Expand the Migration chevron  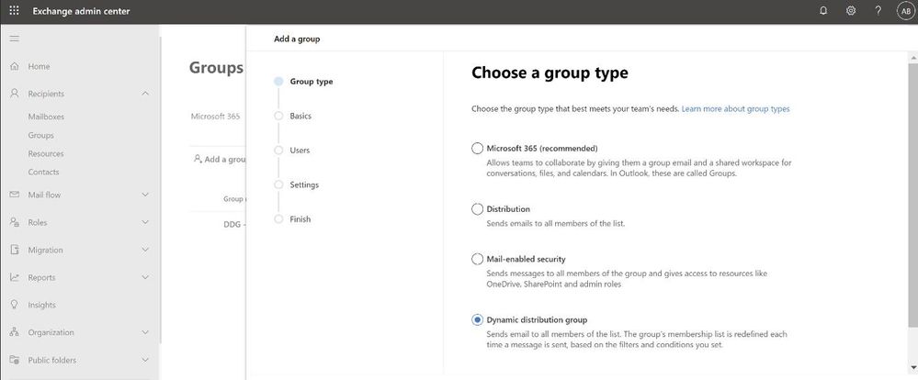(x=145, y=250)
